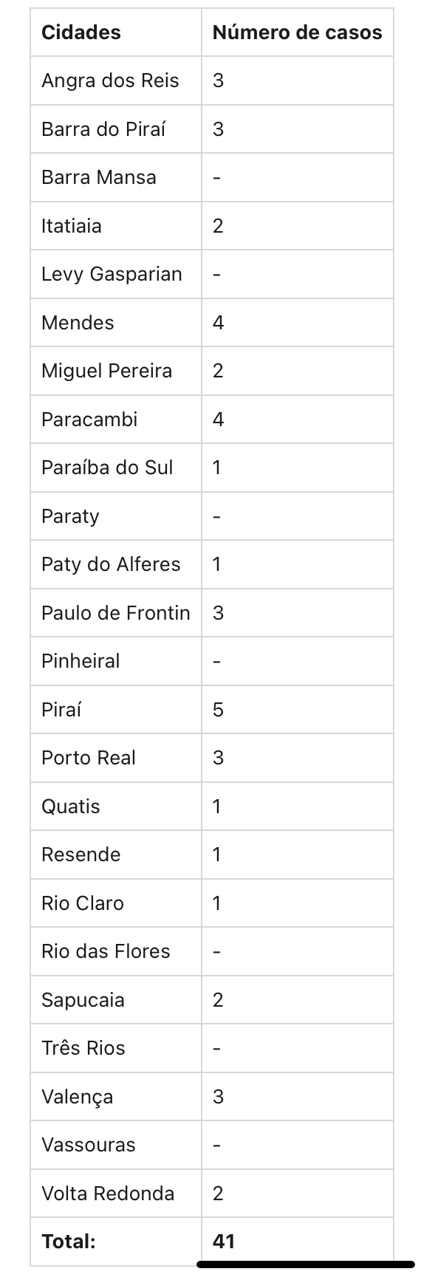Click the Três Rios cell
The width and height of the screenshot is (438, 1280).
coord(116,1048)
